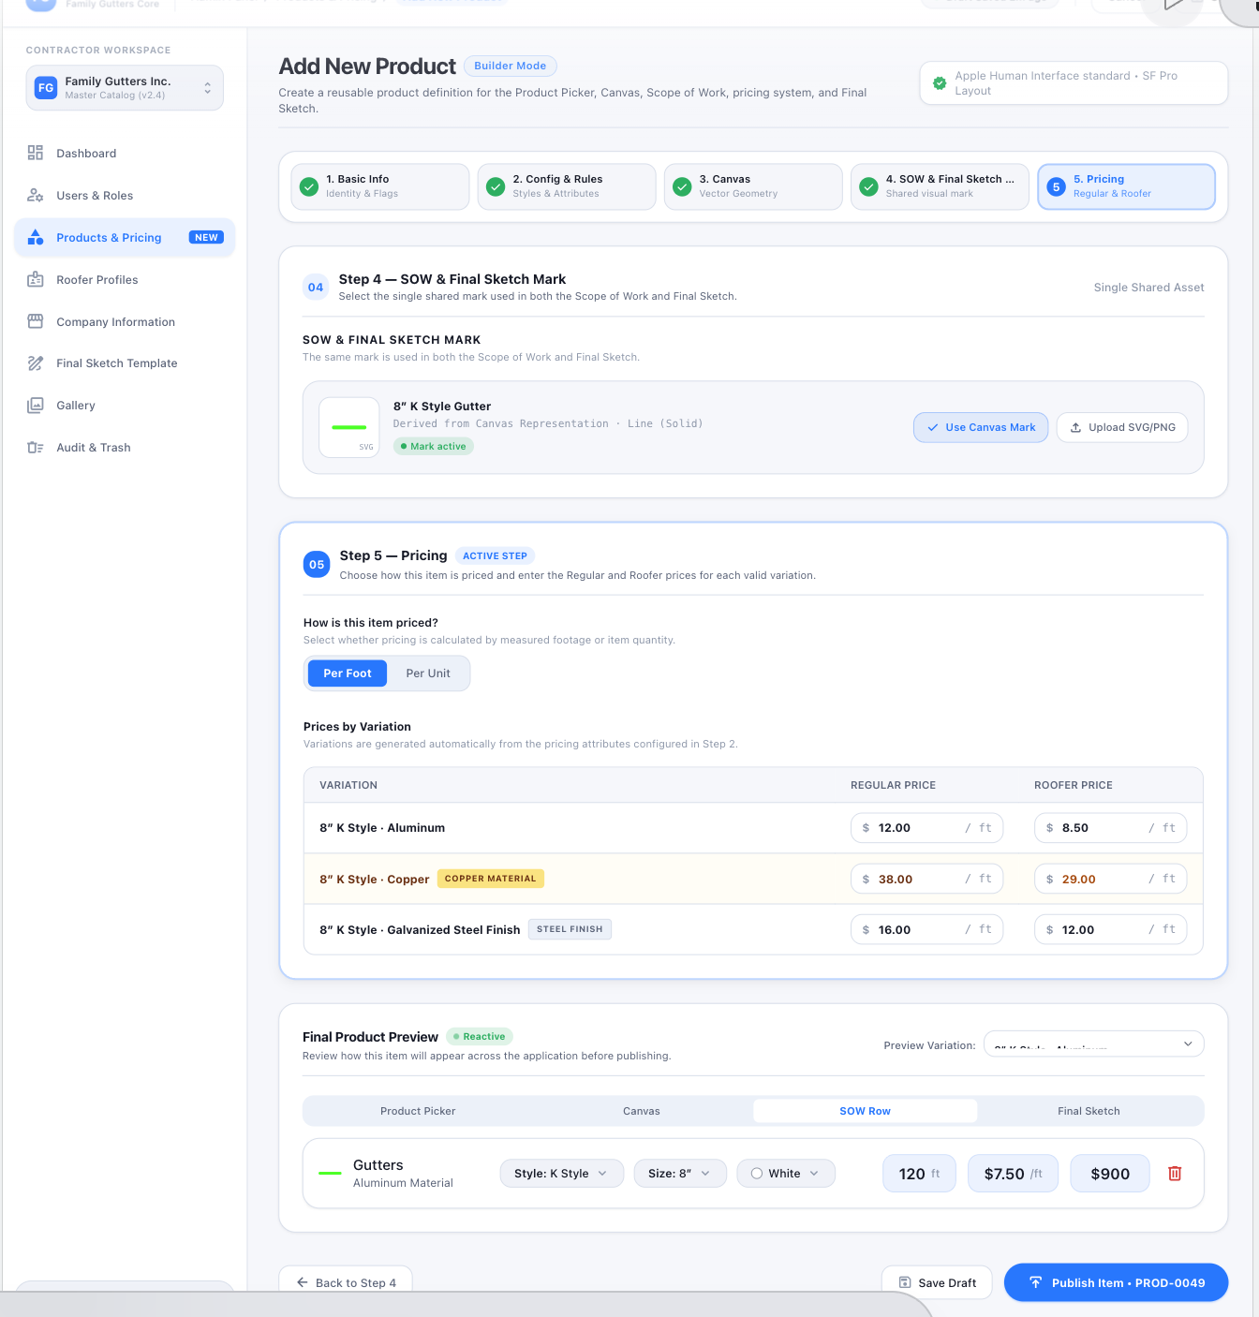The width and height of the screenshot is (1259, 1317).
Task: Go to step 3. Canvas
Action: [x=753, y=186]
